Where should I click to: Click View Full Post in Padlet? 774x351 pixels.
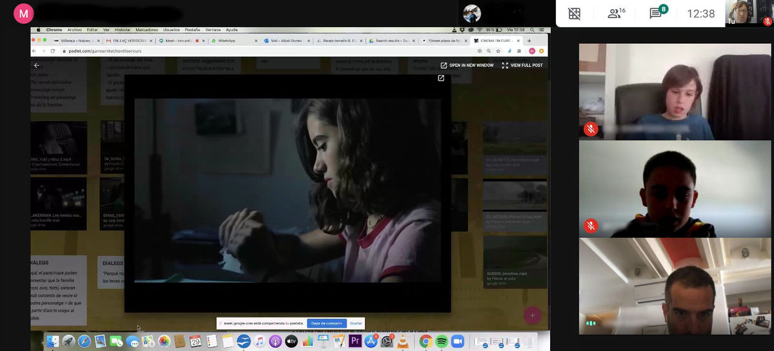[x=522, y=65]
